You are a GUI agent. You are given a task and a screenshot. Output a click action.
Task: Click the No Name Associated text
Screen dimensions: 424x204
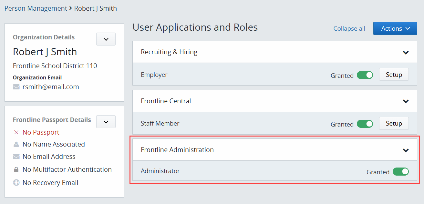54,144
